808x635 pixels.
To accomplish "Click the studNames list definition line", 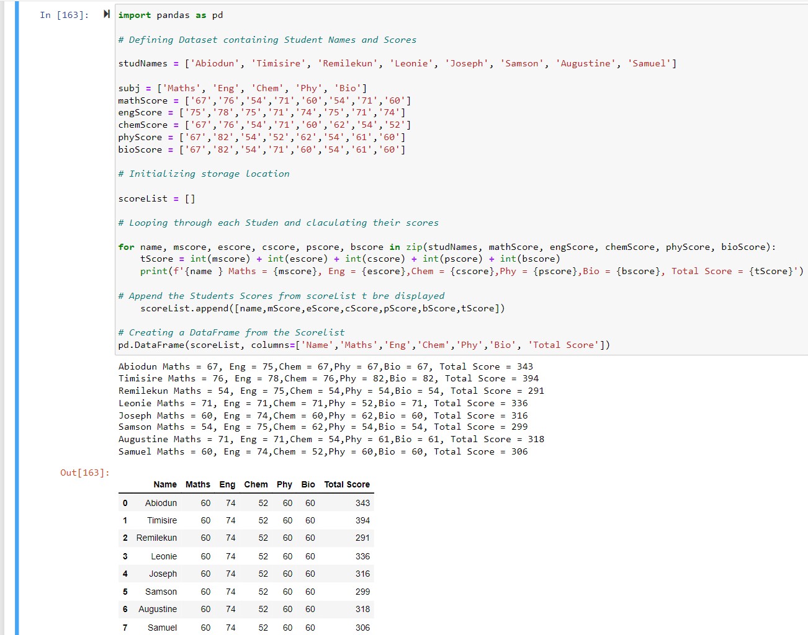I will pos(397,63).
